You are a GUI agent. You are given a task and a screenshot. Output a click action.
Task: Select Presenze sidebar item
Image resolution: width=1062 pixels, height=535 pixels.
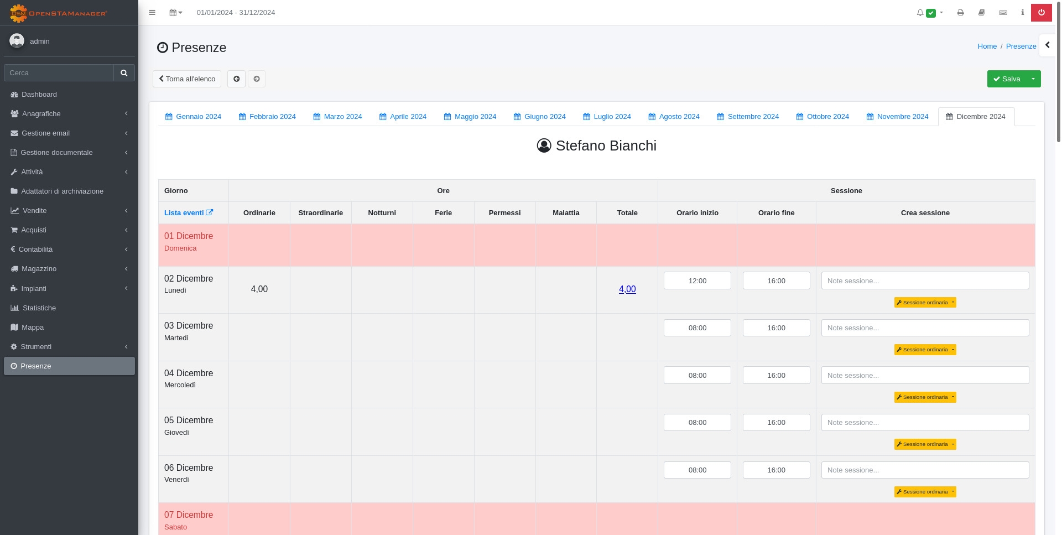coord(69,366)
